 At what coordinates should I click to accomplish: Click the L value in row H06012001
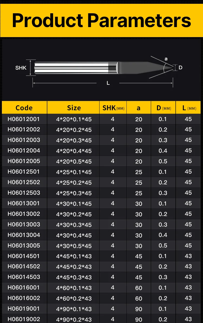pyautogui.click(x=188, y=119)
